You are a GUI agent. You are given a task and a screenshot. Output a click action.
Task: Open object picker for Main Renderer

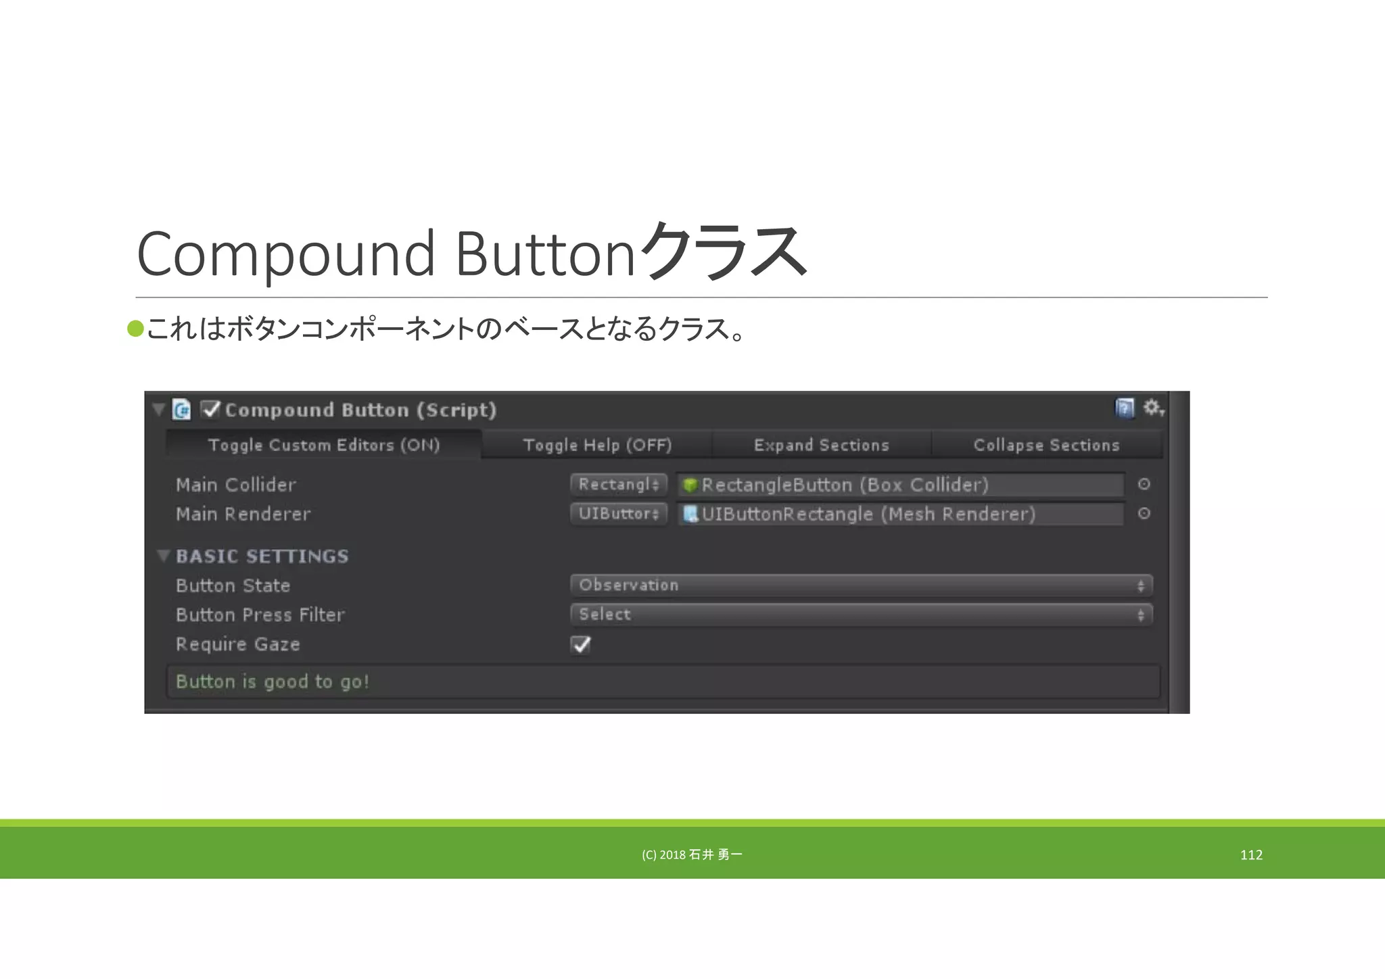tap(1144, 513)
